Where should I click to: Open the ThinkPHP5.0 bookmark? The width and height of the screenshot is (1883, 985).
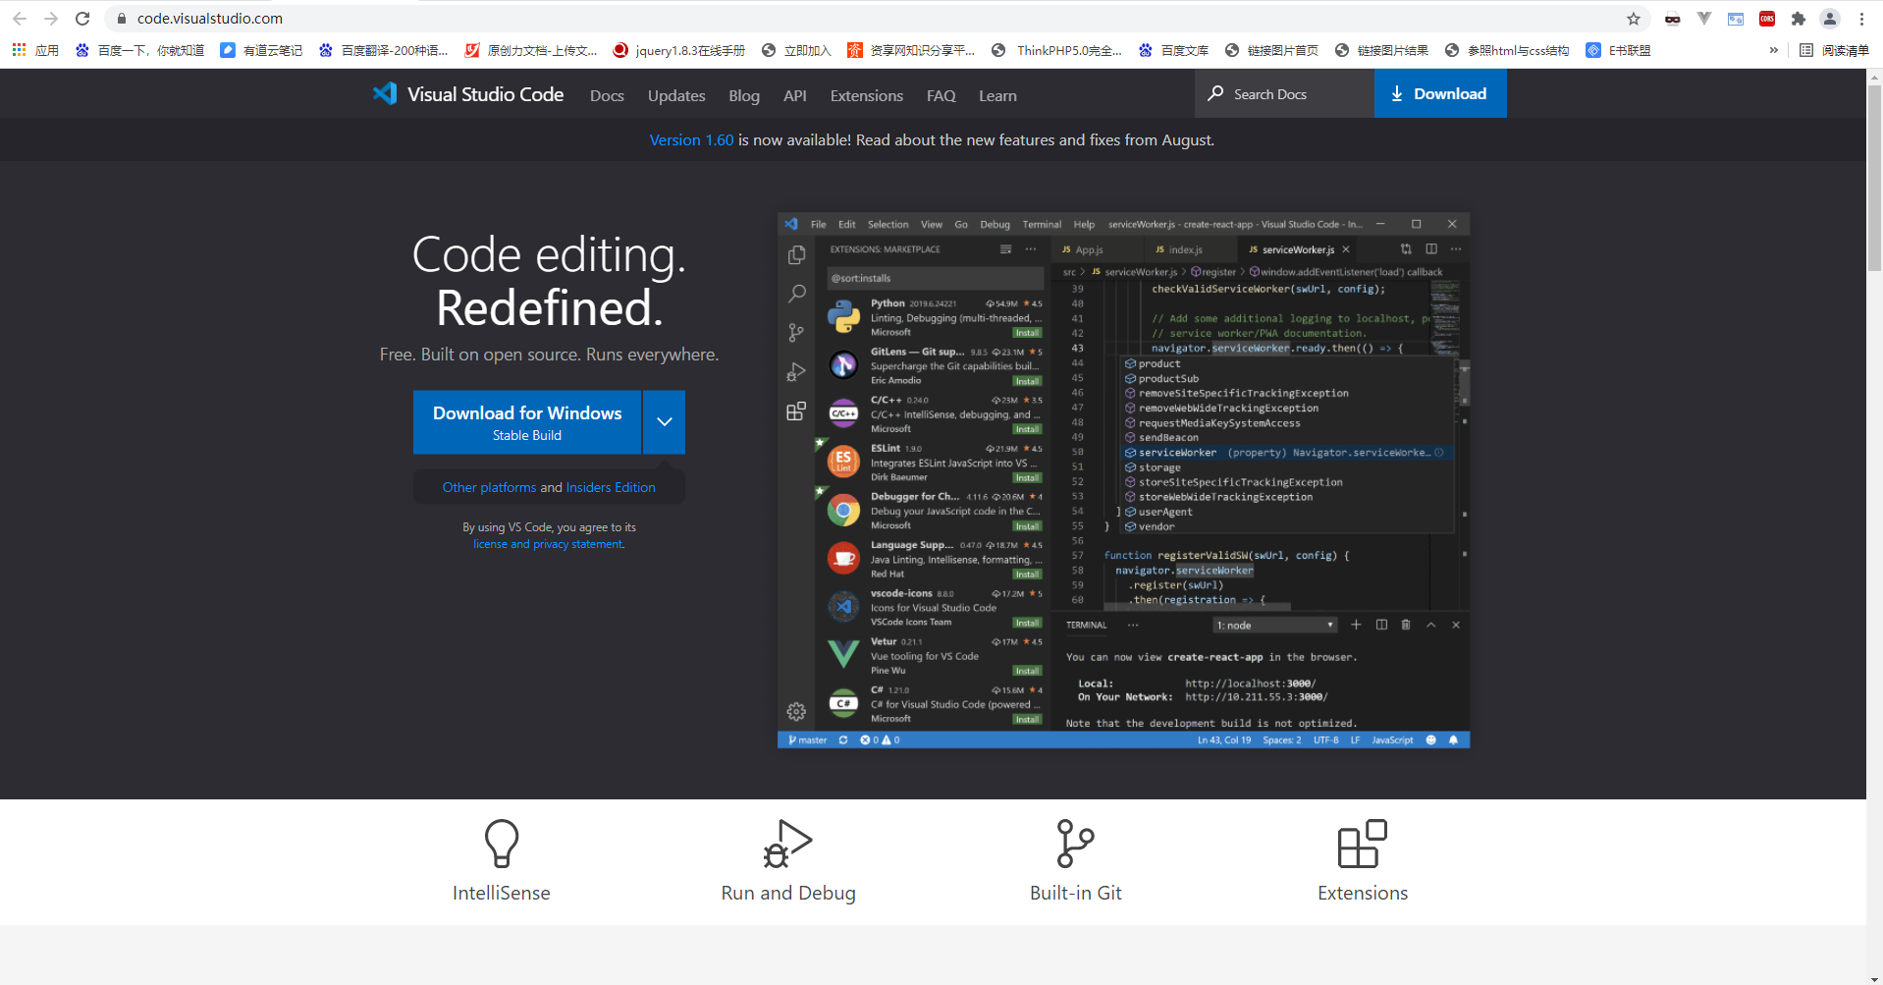1056,50
